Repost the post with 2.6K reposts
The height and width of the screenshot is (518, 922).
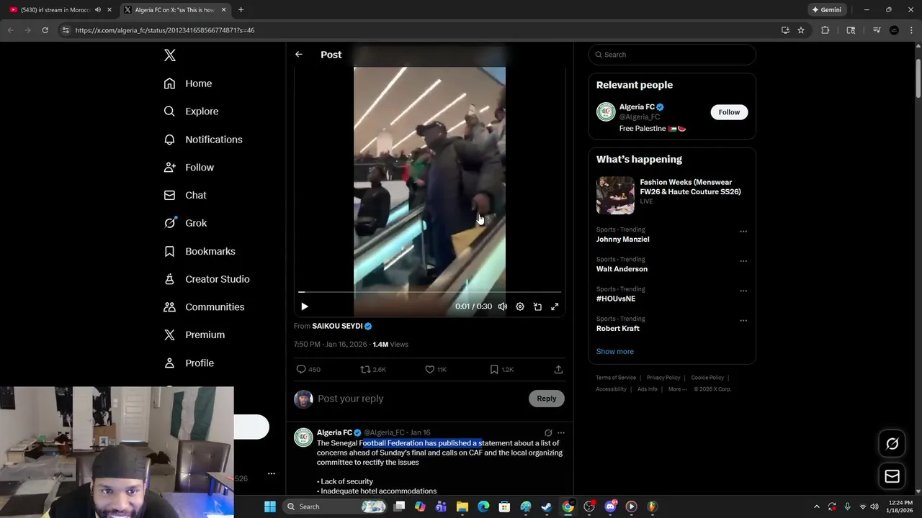click(x=366, y=369)
